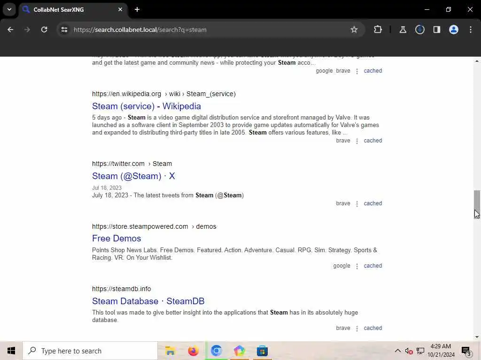Open Steam (service) - Wikipedia result
Viewport: 481px width, 360px height.
[147, 106]
